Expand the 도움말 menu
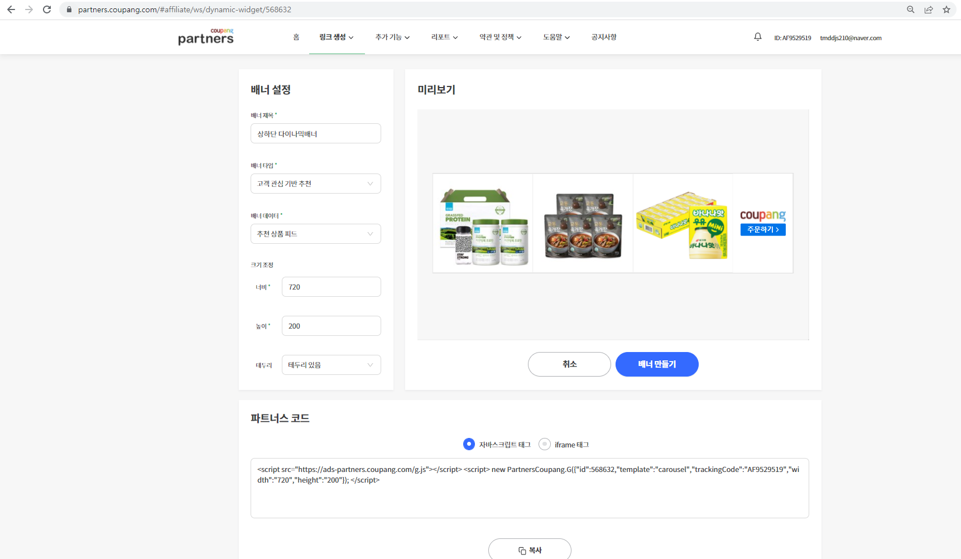The image size is (961, 559). coord(556,37)
